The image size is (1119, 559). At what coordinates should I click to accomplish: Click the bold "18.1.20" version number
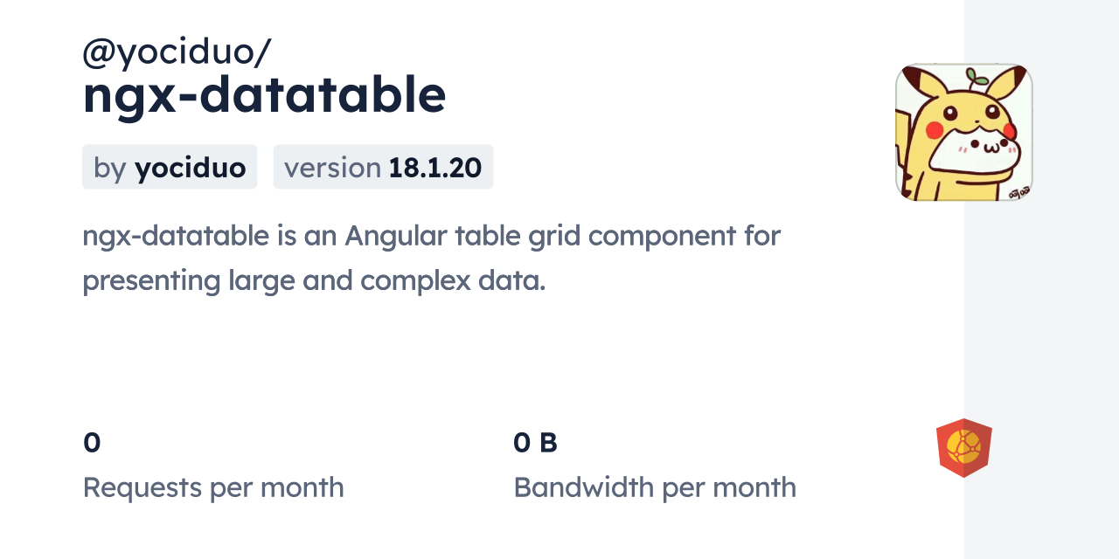(x=435, y=167)
